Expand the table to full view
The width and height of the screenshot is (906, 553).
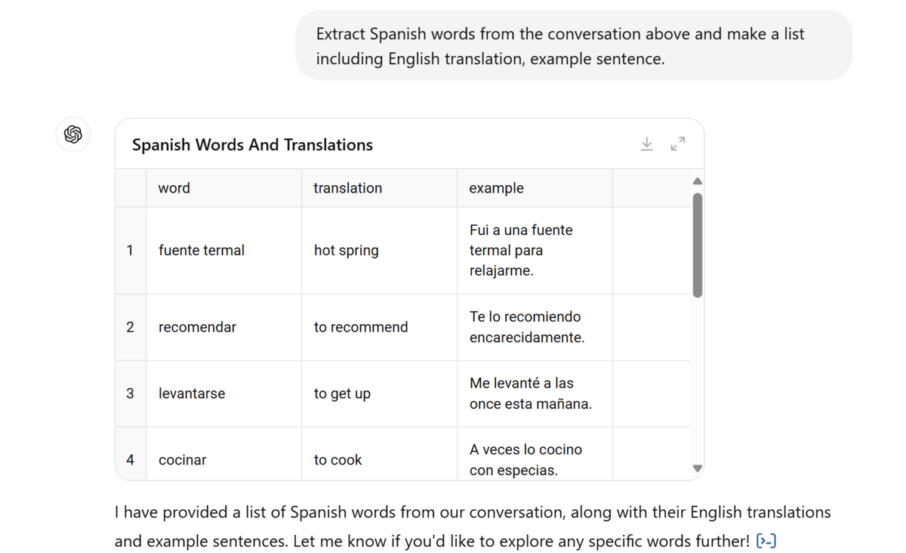click(678, 144)
